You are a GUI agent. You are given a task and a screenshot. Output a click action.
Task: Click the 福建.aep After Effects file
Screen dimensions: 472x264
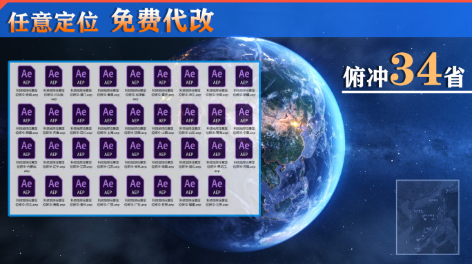[190, 186]
